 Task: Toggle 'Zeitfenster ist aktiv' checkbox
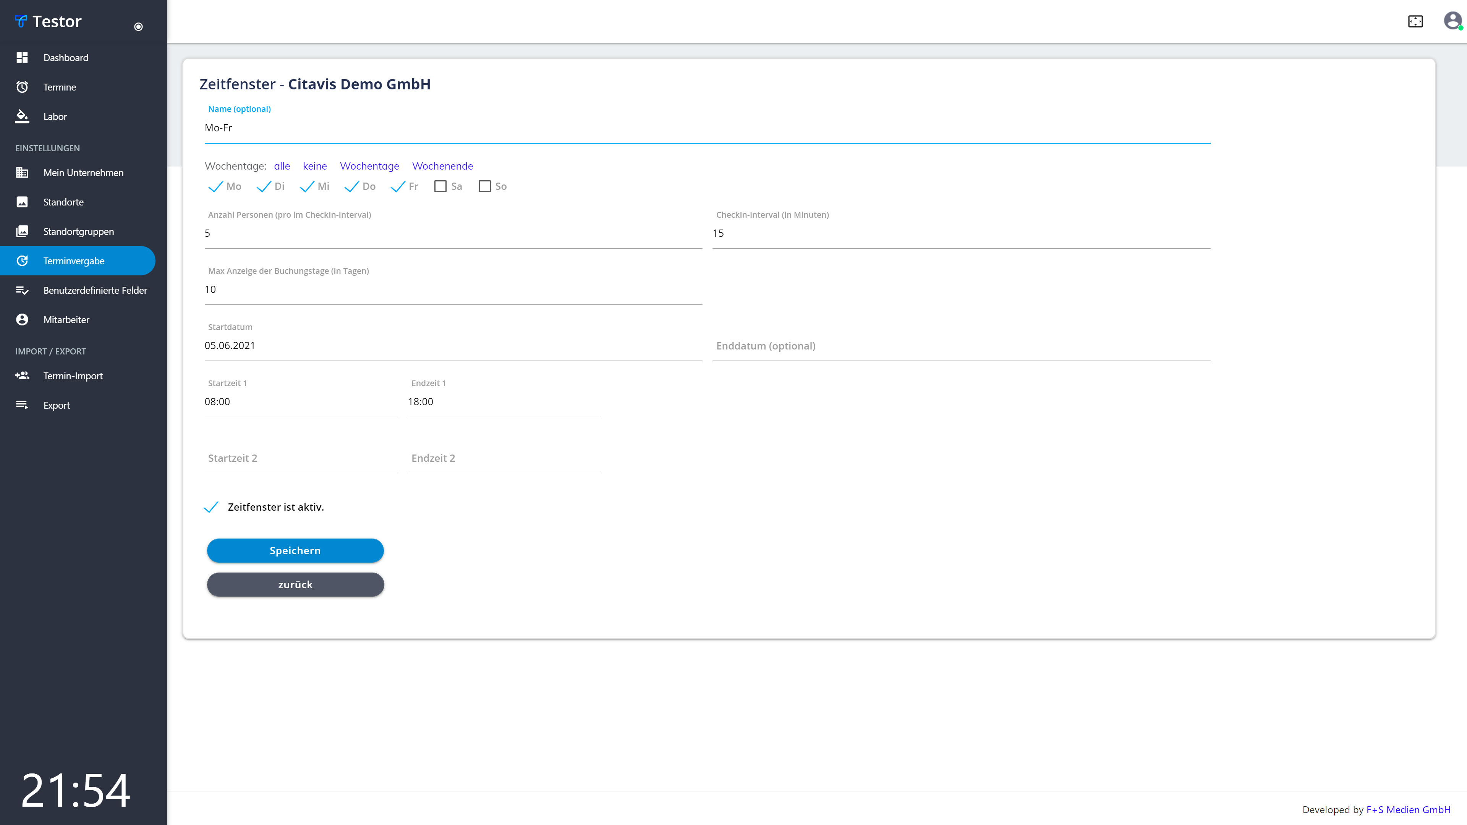click(x=211, y=507)
